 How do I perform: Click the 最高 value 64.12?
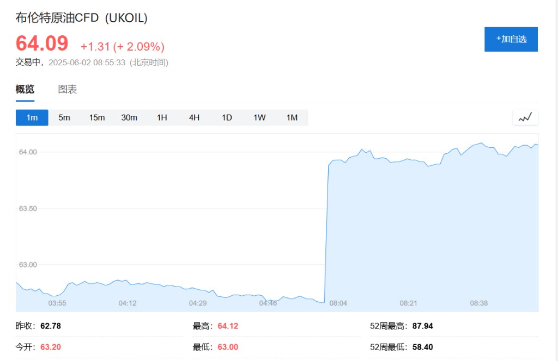click(228, 326)
